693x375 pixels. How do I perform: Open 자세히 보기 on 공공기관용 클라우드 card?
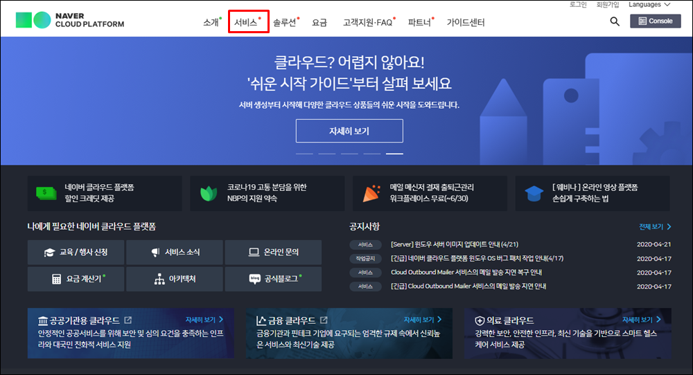point(204,320)
